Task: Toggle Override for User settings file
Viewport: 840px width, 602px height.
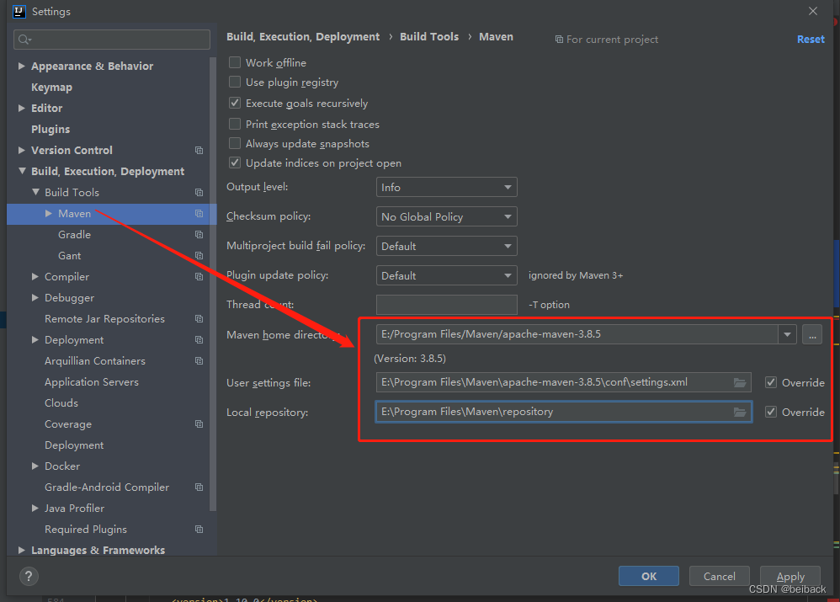Action: [771, 383]
